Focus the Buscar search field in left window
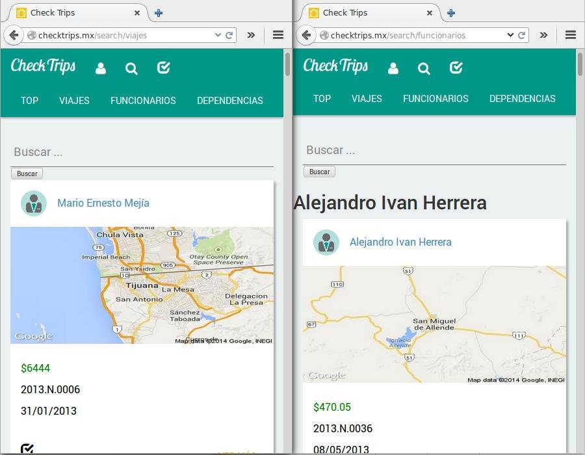585x455 pixels. point(142,152)
